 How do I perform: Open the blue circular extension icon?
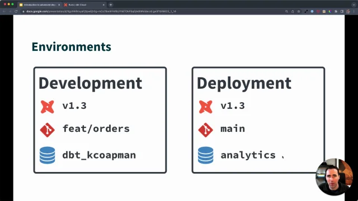point(312,11)
